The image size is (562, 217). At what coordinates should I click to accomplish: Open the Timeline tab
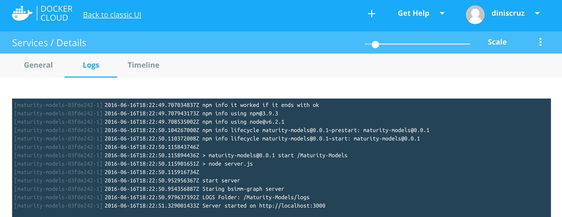pyautogui.click(x=143, y=65)
